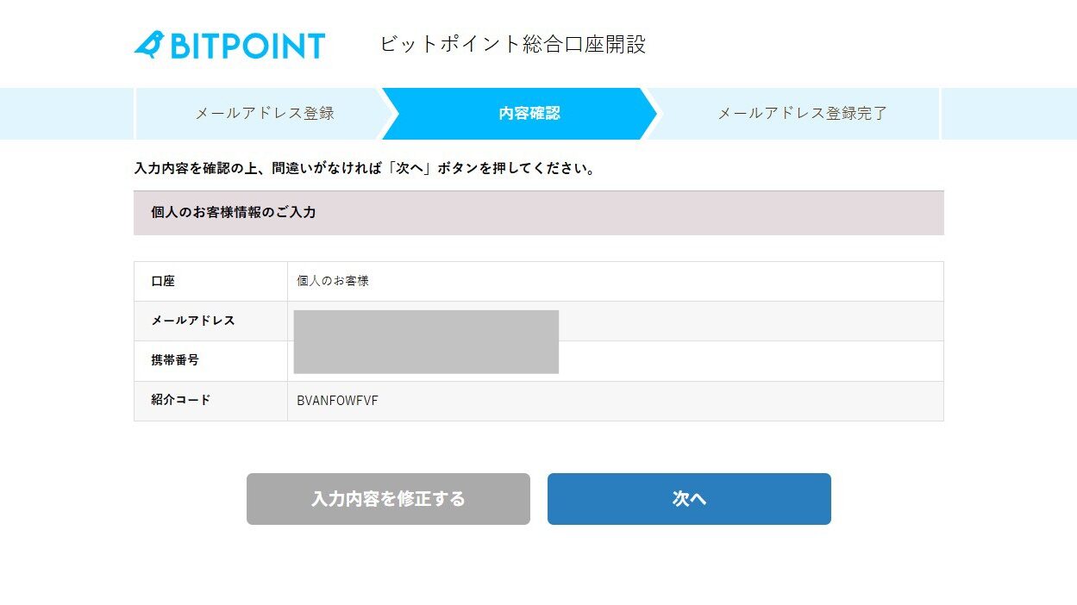
Task: Click the 個人のお客様 account value
Action: point(333,281)
